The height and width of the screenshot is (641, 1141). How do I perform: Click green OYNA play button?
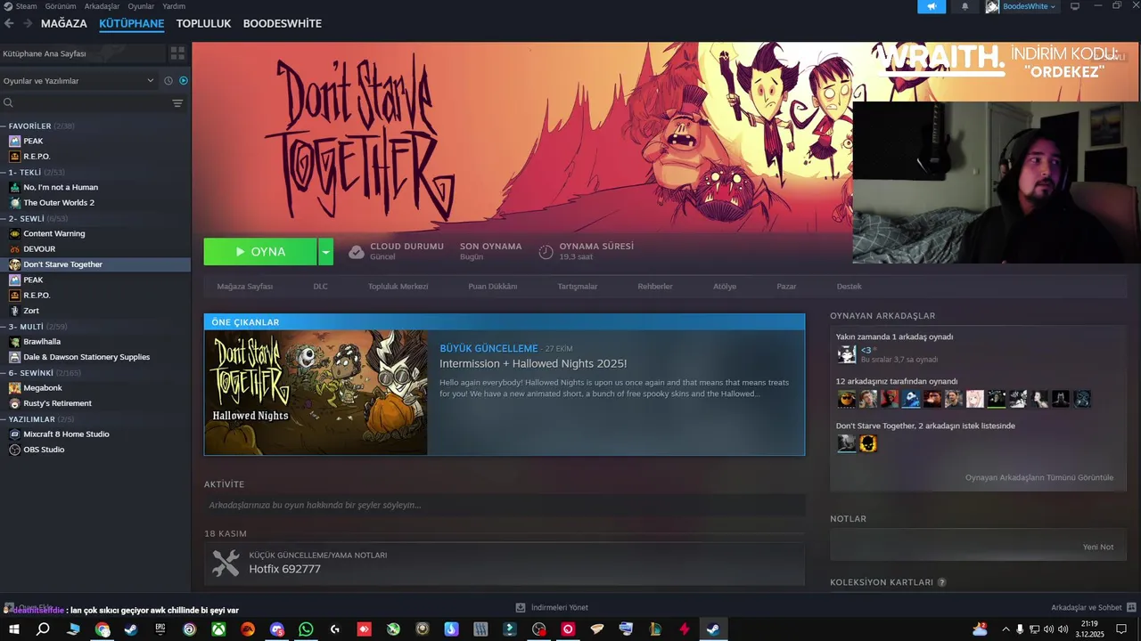click(x=260, y=252)
